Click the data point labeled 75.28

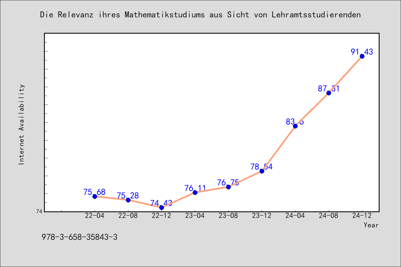[128, 200]
